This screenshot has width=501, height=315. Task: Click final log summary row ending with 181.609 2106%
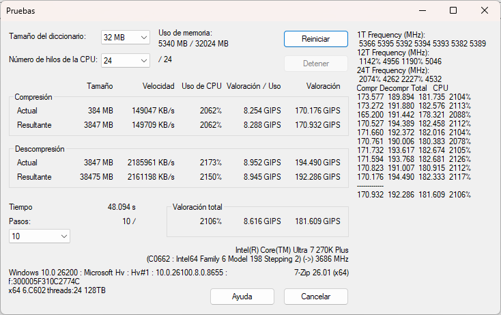414,195
